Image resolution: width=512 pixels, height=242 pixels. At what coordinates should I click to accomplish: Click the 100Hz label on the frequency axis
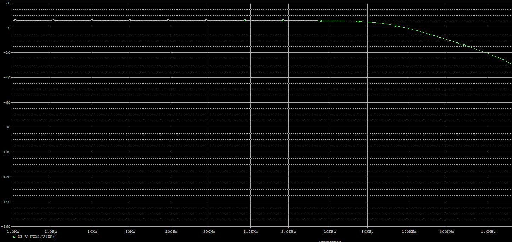coord(171,232)
